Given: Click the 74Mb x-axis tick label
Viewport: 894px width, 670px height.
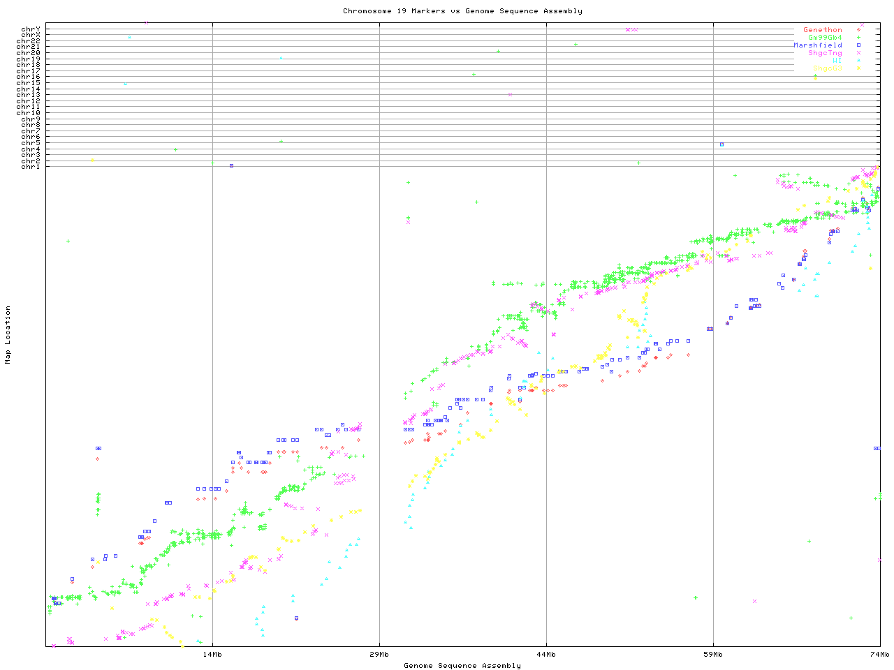Looking at the screenshot, I should pos(879,655).
